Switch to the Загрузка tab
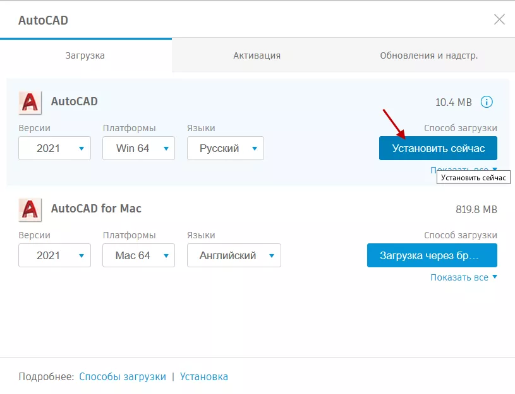 click(85, 55)
